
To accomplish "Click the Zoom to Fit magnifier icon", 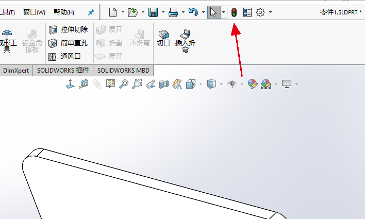I will pyautogui.click(x=124, y=84).
